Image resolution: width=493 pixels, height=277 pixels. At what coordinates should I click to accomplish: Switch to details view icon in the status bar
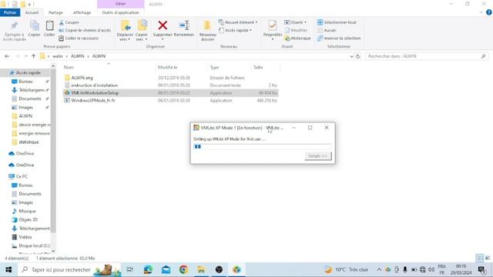(479, 259)
